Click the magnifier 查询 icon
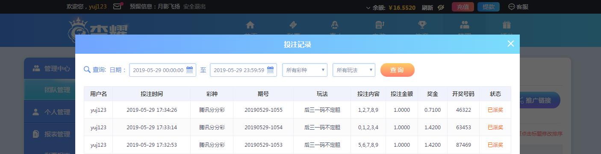The image size is (601, 154). coord(87,70)
